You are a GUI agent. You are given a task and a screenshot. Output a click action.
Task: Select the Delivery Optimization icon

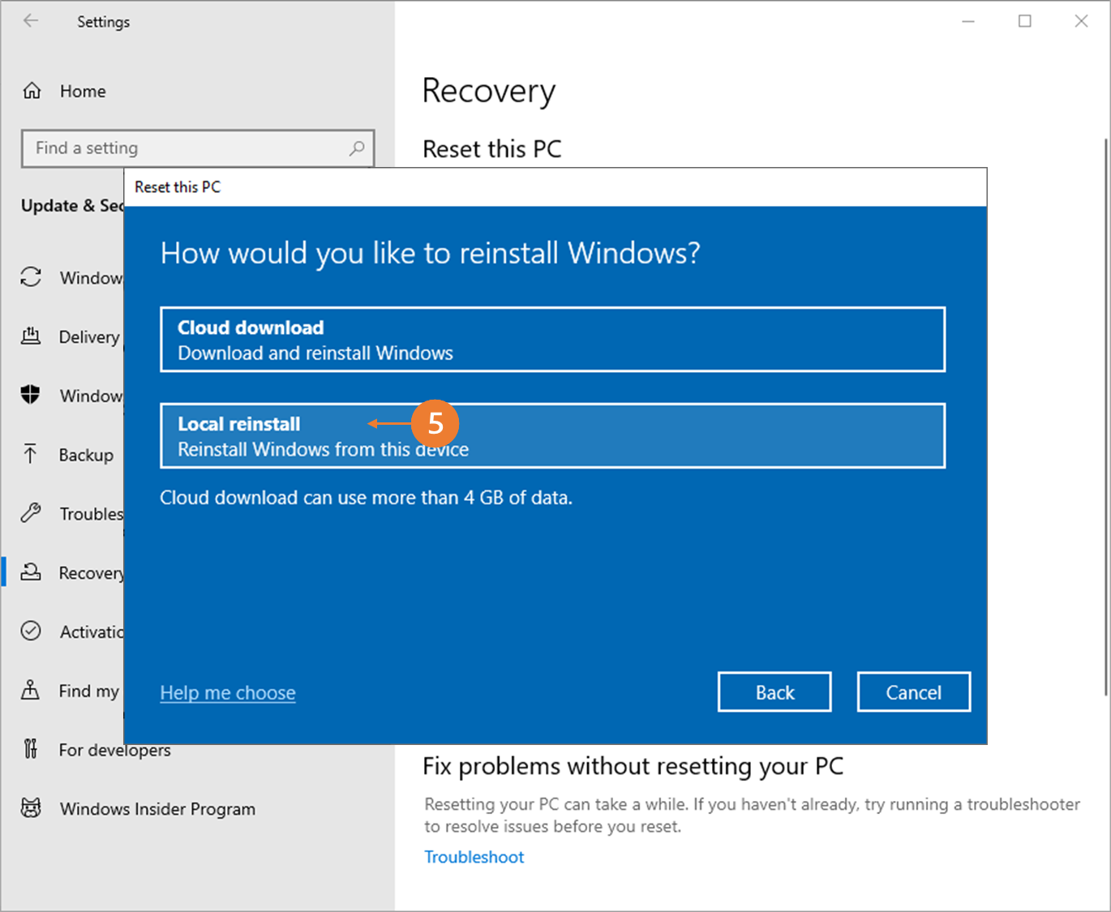(31, 336)
